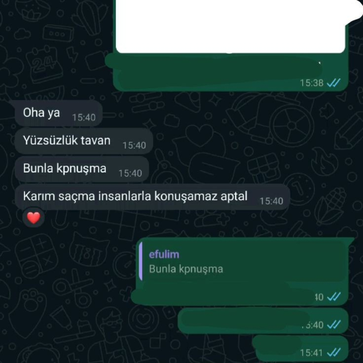Select the received "Bunla kpnuşma" message bubble

[82, 169]
